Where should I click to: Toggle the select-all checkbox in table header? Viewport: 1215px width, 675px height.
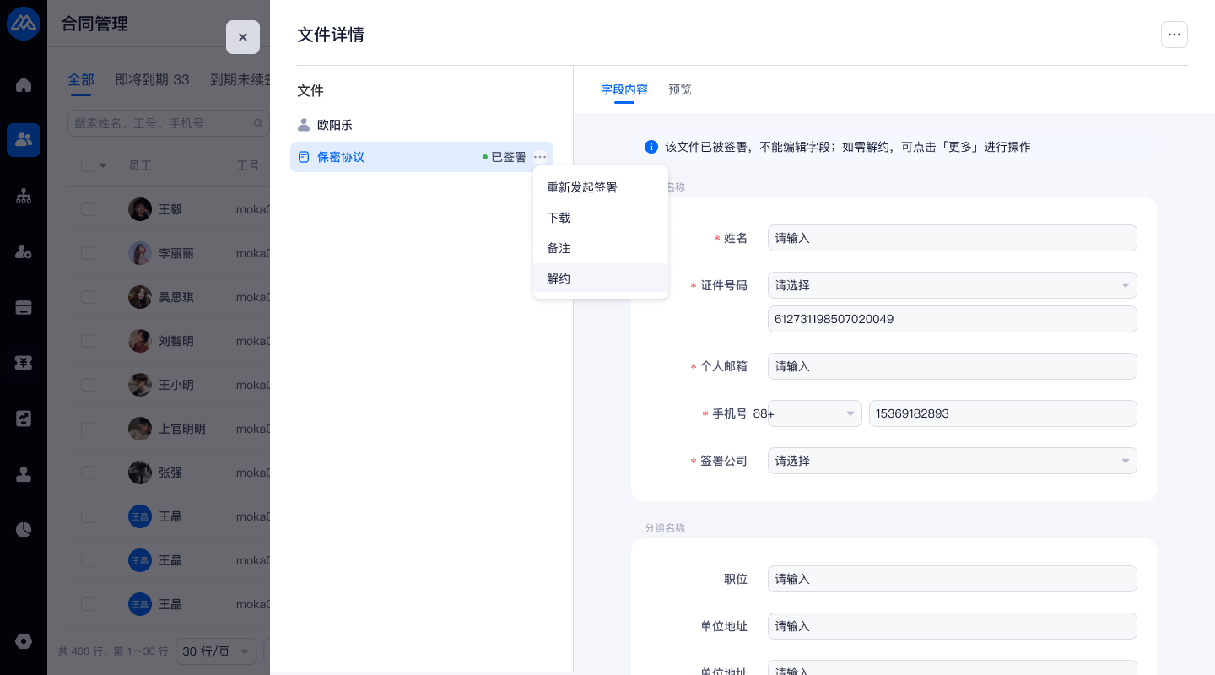tap(88, 165)
